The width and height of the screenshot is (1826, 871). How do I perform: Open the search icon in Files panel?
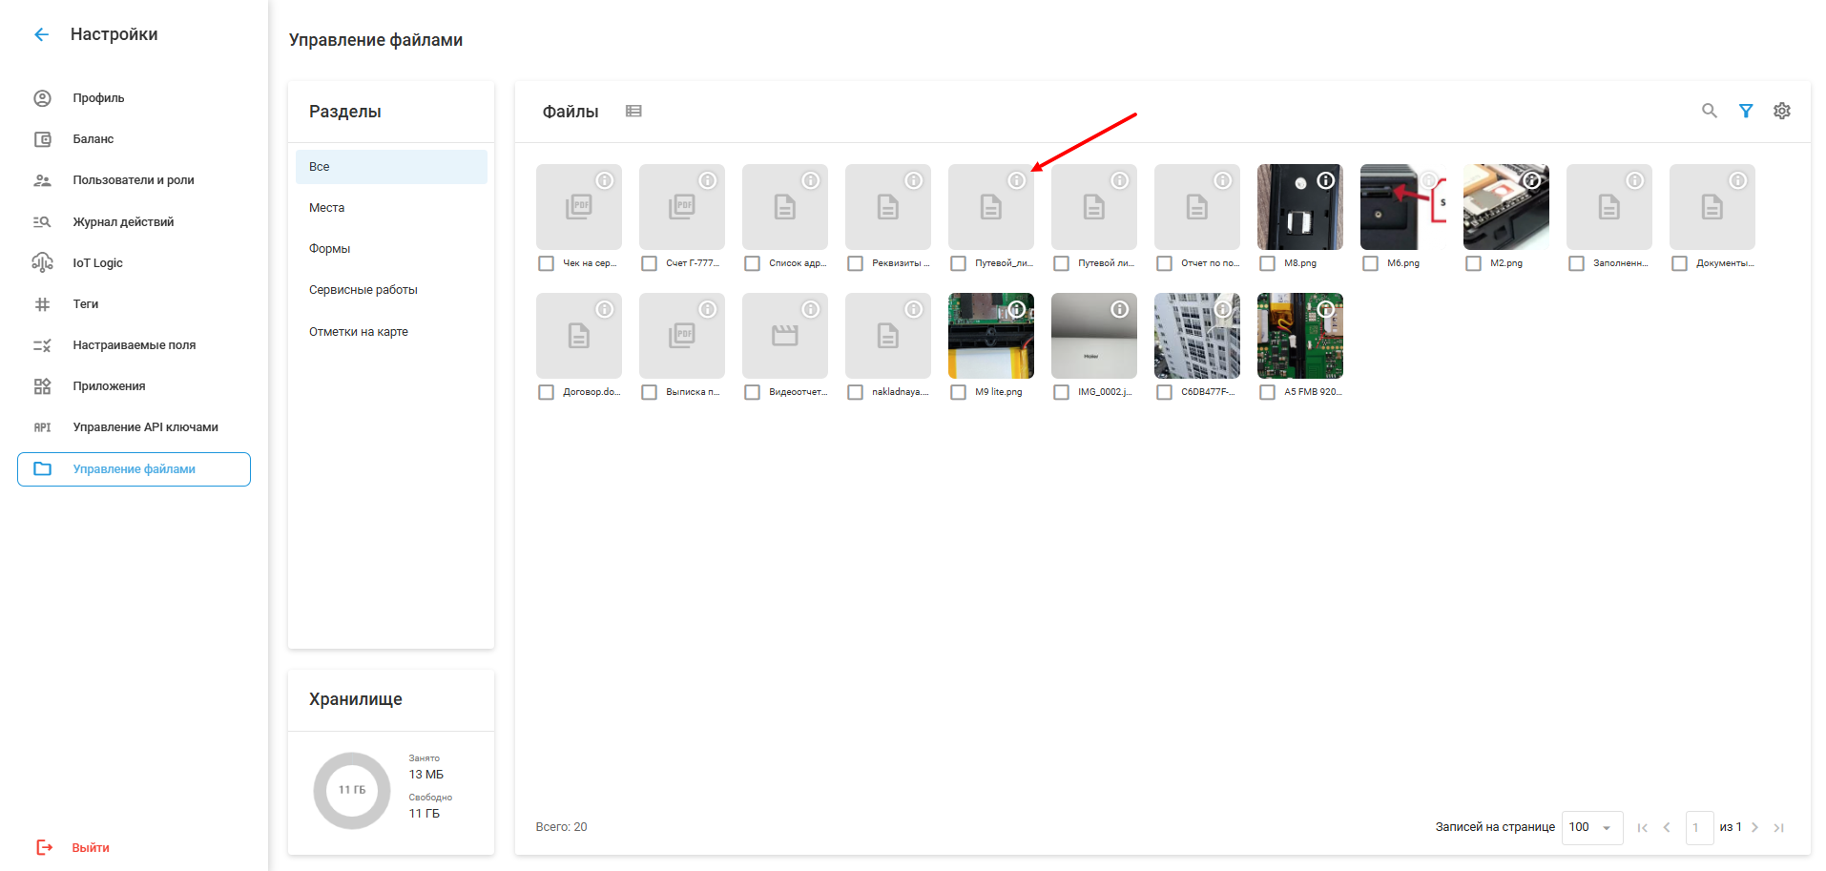1709,111
